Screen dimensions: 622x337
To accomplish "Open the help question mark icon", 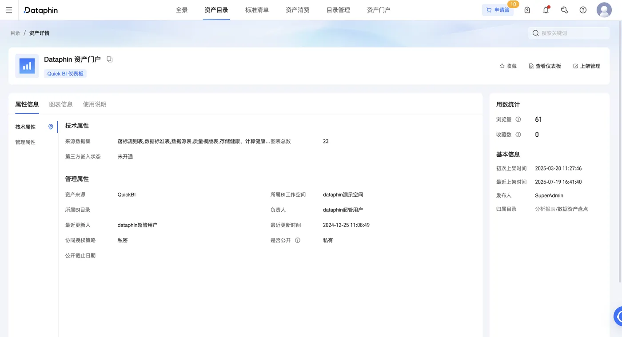I will tap(583, 10).
